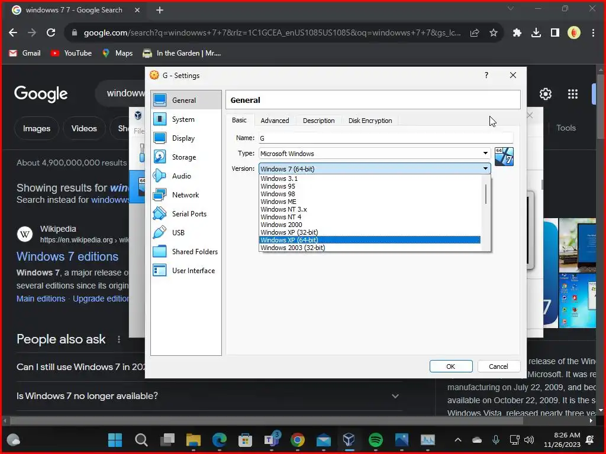Image resolution: width=606 pixels, height=454 pixels.
Task: Show hidden system tray icons
Action: [458, 440]
